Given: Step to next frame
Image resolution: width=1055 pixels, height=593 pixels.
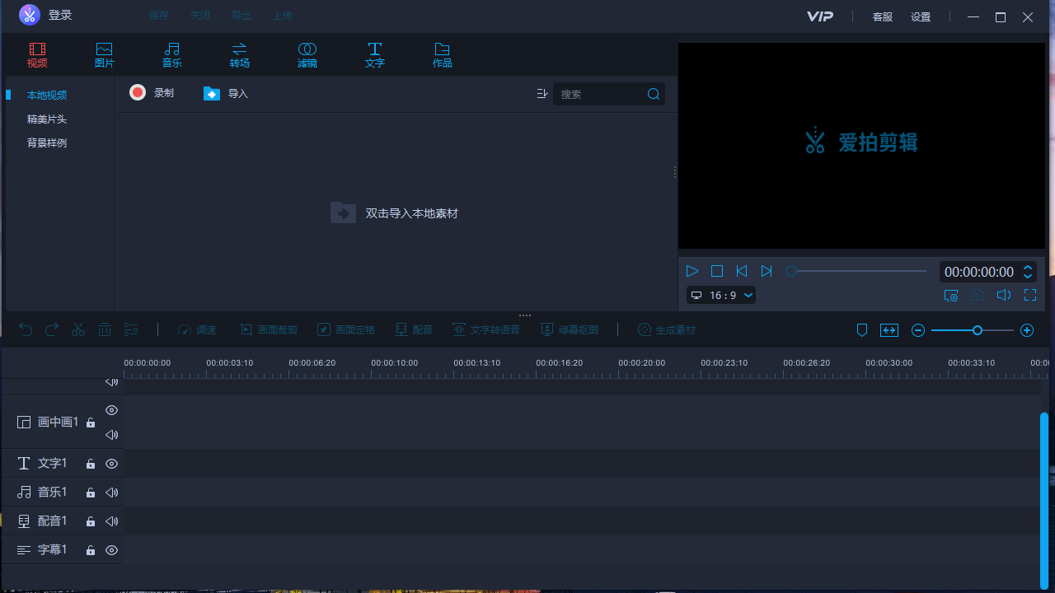Looking at the screenshot, I should (767, 271).
